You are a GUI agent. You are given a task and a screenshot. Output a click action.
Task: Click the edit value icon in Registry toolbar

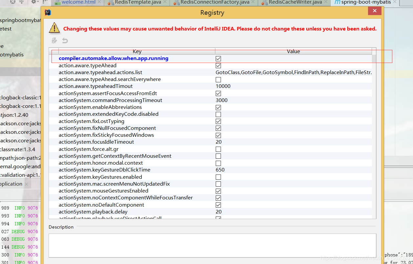coord(54,41)
